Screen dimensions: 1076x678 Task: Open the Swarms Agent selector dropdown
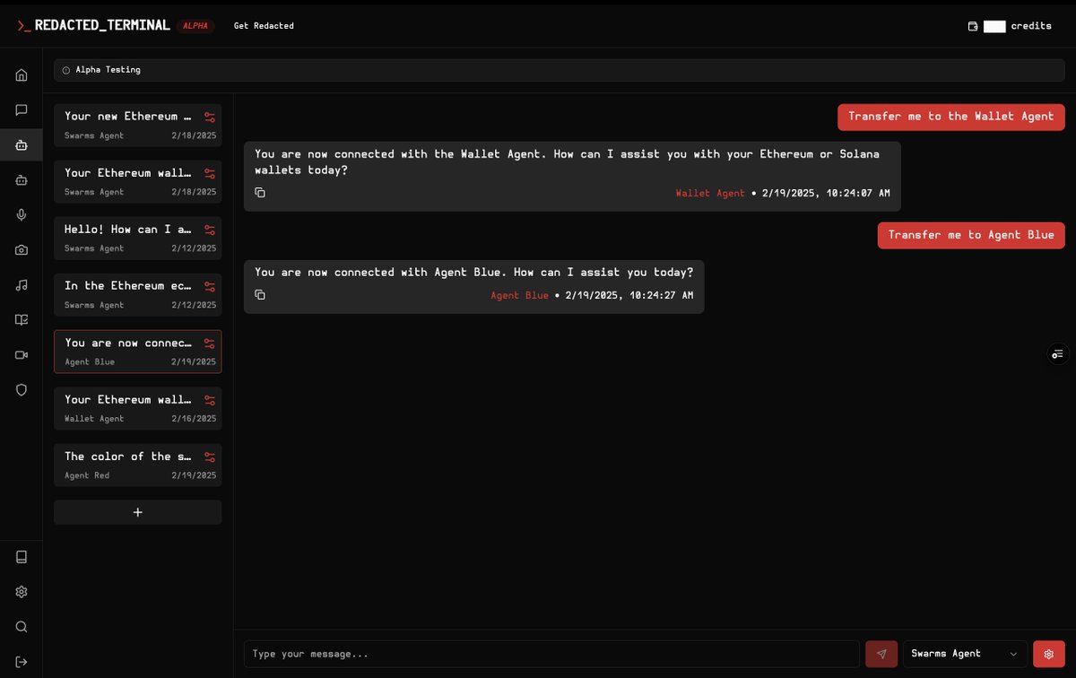point(965,654)
